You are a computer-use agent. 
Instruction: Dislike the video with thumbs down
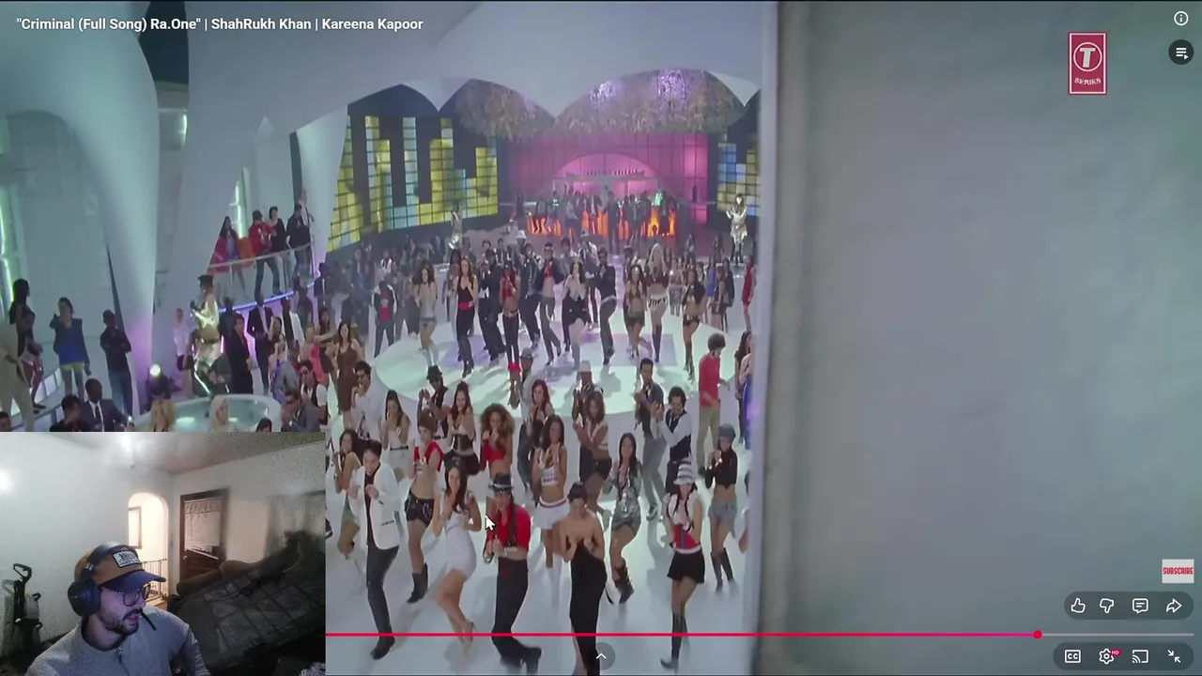point(1107,607)
